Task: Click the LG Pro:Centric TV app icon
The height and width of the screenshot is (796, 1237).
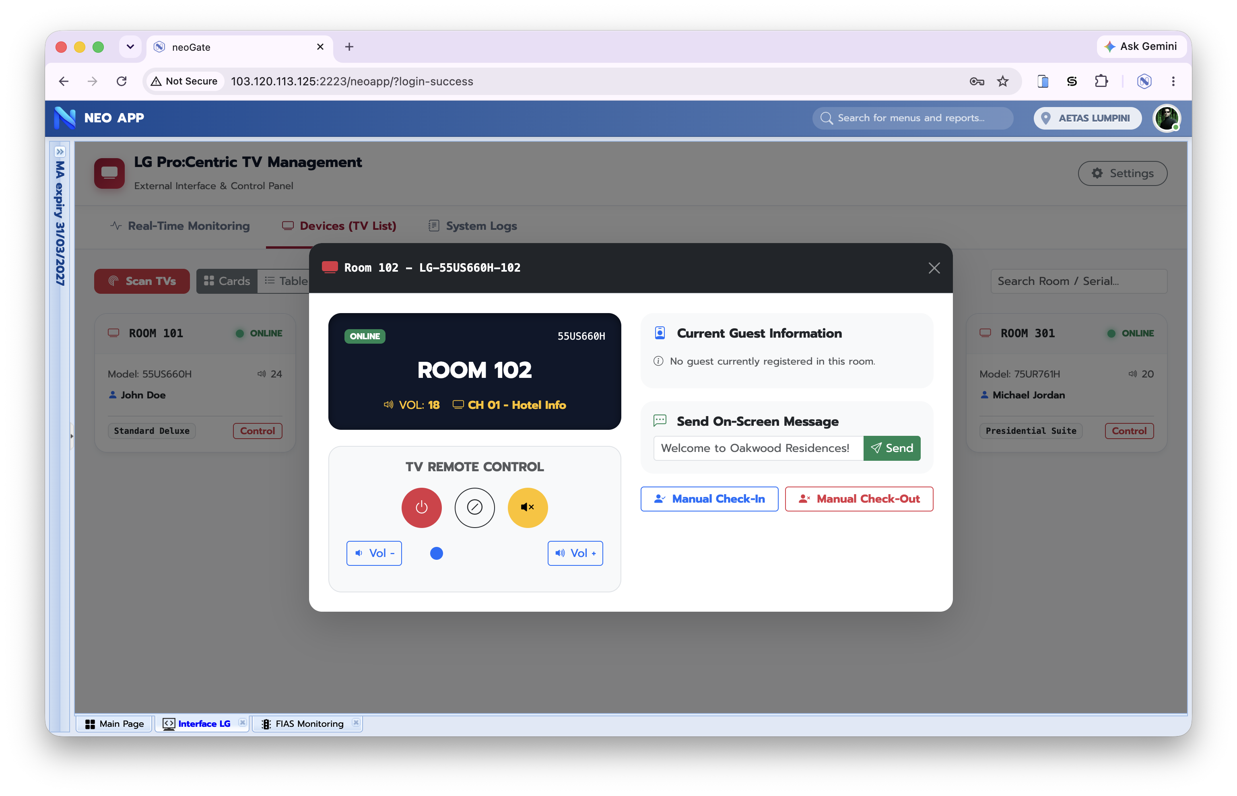Action: tap(109, 173)
